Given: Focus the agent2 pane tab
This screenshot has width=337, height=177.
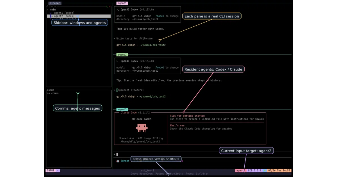Looking at the screenshot, I should coord(122,55).
